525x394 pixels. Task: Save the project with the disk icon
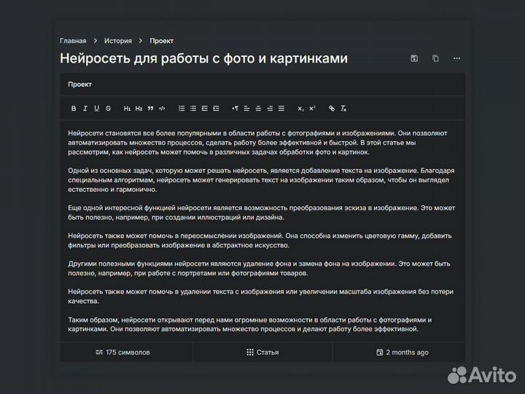click(414, 58)
